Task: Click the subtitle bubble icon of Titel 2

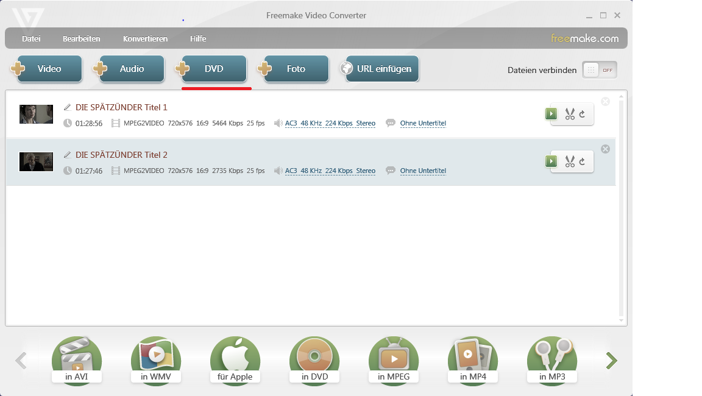Action: (x=391, y=171)
